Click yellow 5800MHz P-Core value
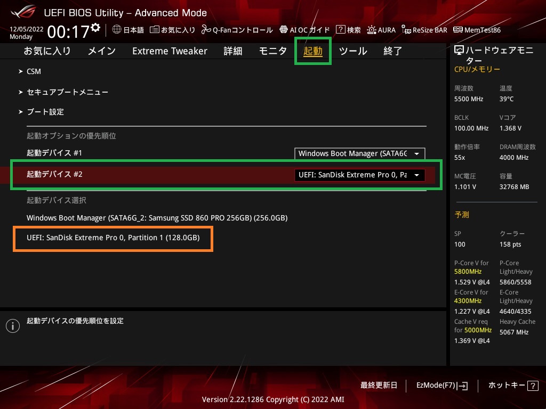546x409 pixels. pyautogui.click(x=468, y=272)
